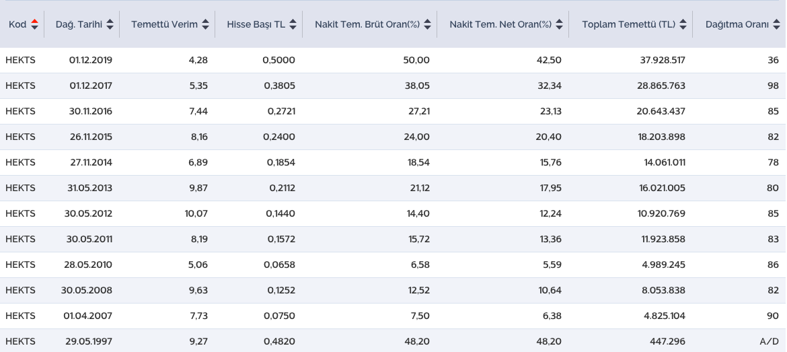Select date cell 30.05.2012

point(88,214)
